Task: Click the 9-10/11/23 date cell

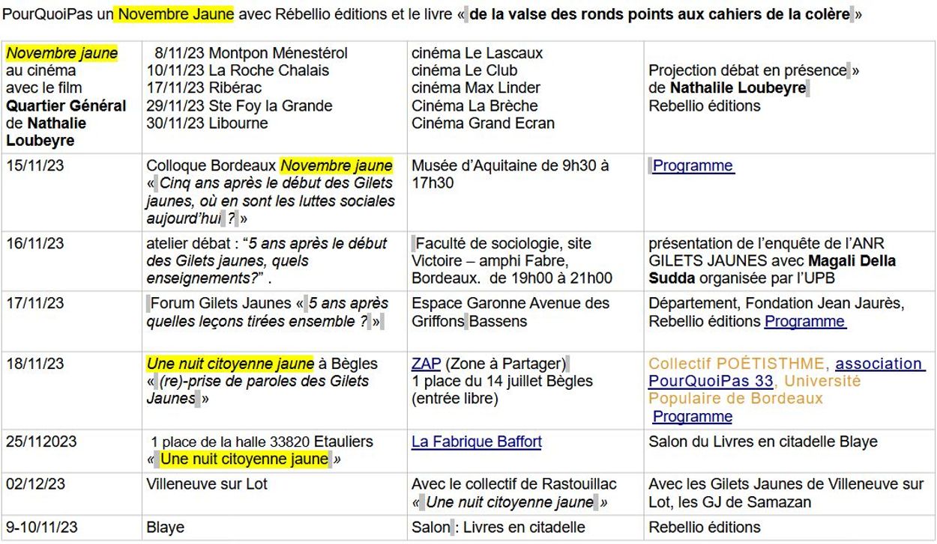Action: point(42,527)
